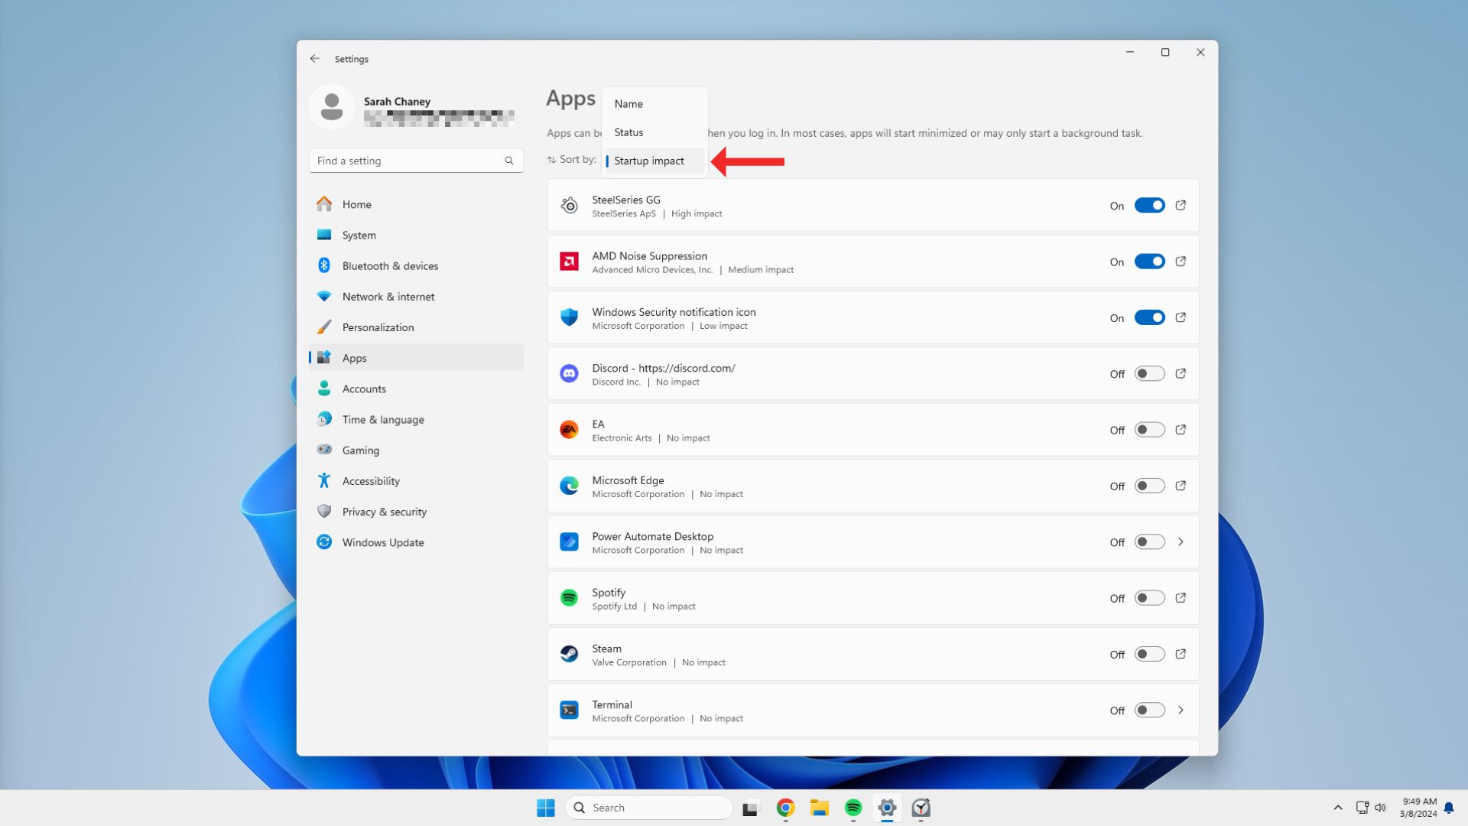Click the Discord app icon
The height and width of the screenshot is (826, 1468).
point(569,372)
